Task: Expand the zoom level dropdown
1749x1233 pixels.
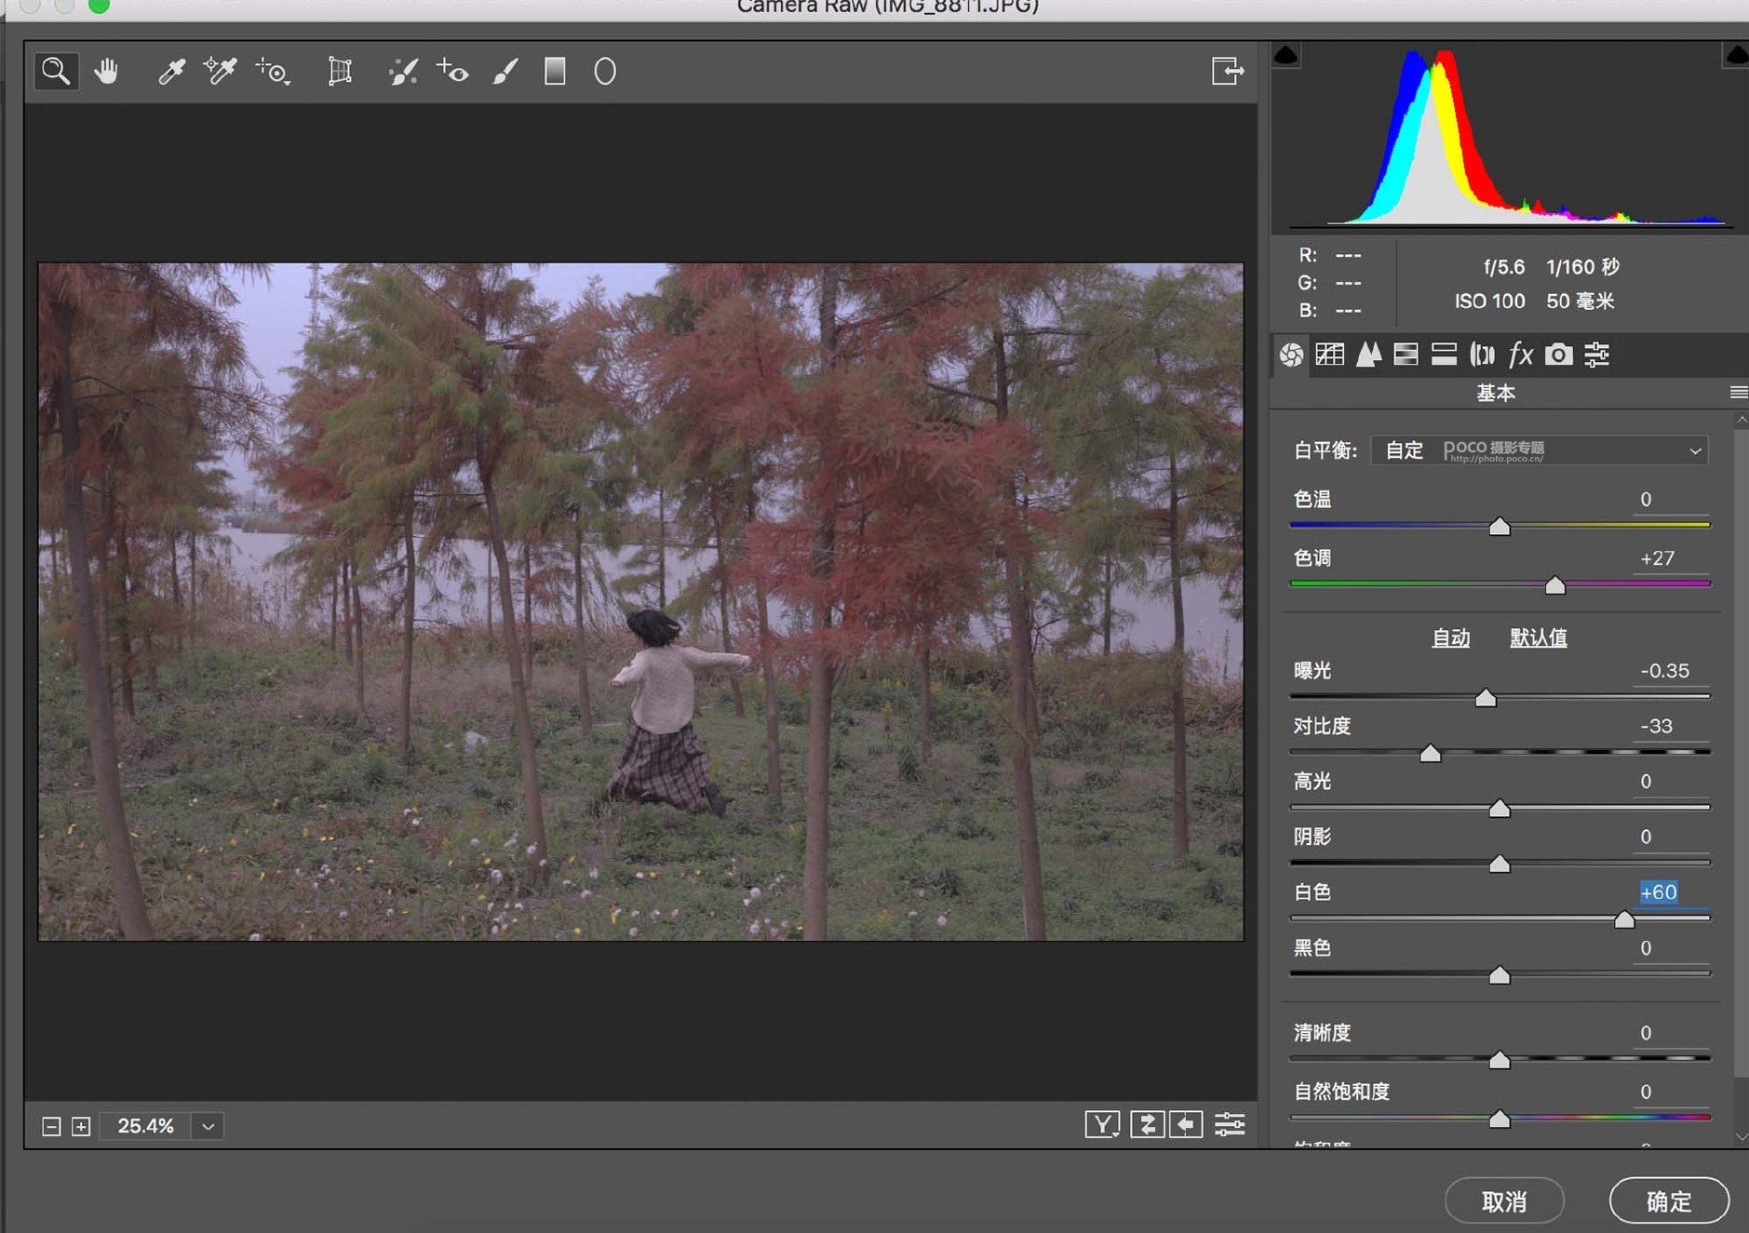Action: [209, 1126]
